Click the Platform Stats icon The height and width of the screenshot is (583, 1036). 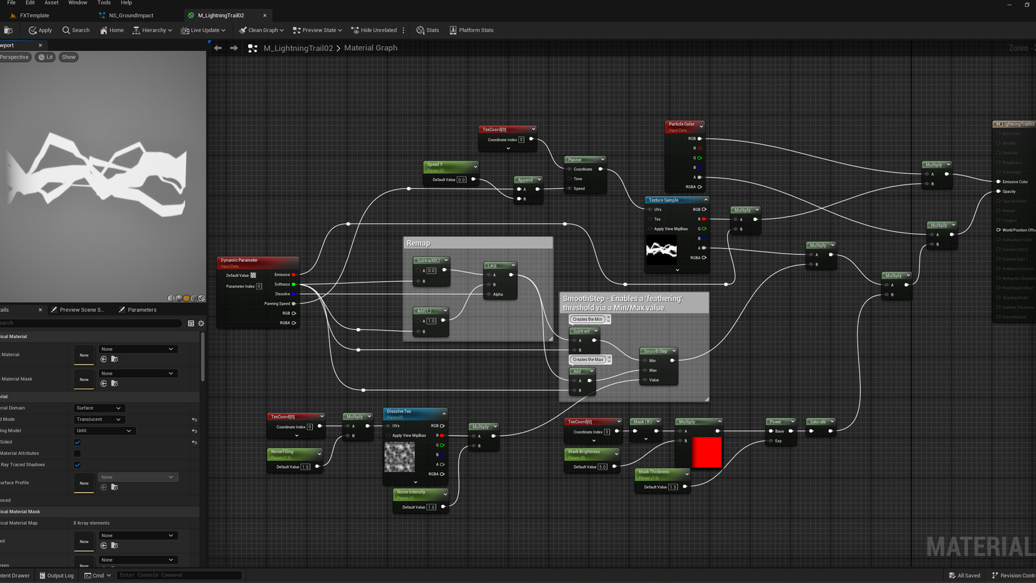pyautogui.click(x=453, y=30)
